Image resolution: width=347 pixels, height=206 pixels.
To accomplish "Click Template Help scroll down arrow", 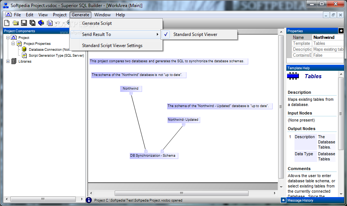I will coord(341,194).
